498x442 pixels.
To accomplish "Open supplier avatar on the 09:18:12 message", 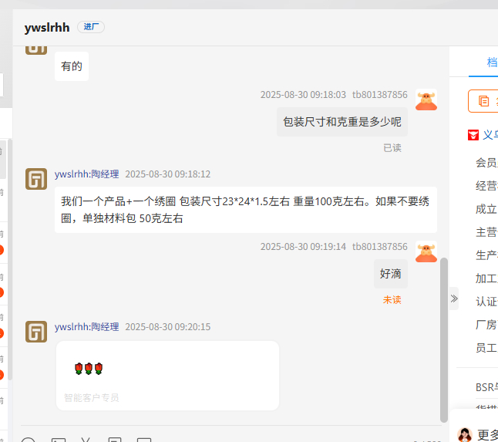I will click(36, 179).
